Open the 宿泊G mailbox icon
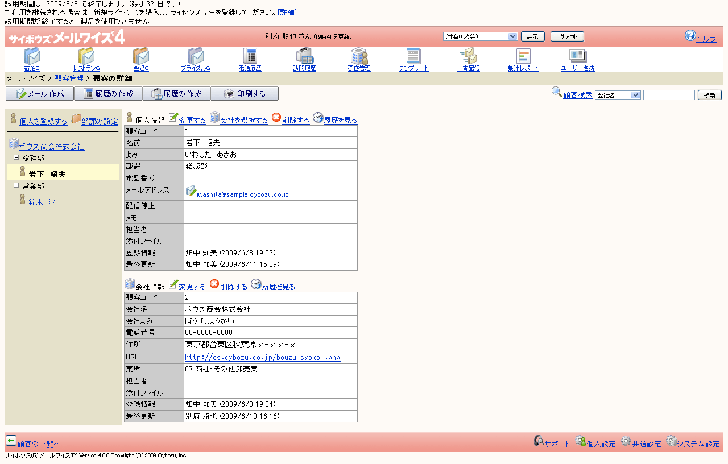Image resolution: width=728 pixels, height=464 pixels. (x=32, y=56)
